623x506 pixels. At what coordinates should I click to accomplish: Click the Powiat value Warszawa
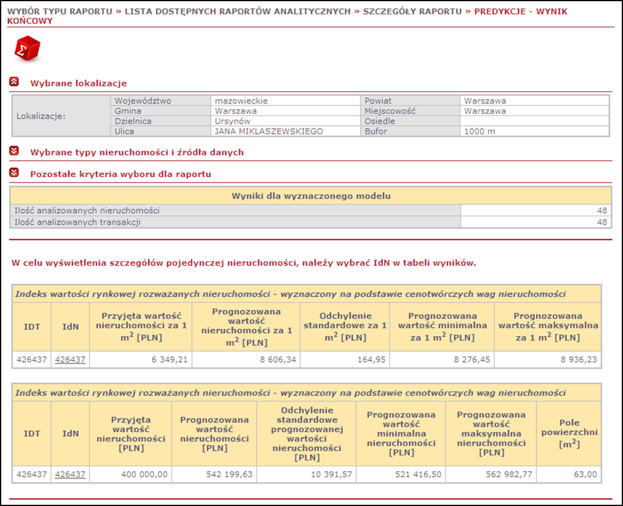tap(535, 101)
